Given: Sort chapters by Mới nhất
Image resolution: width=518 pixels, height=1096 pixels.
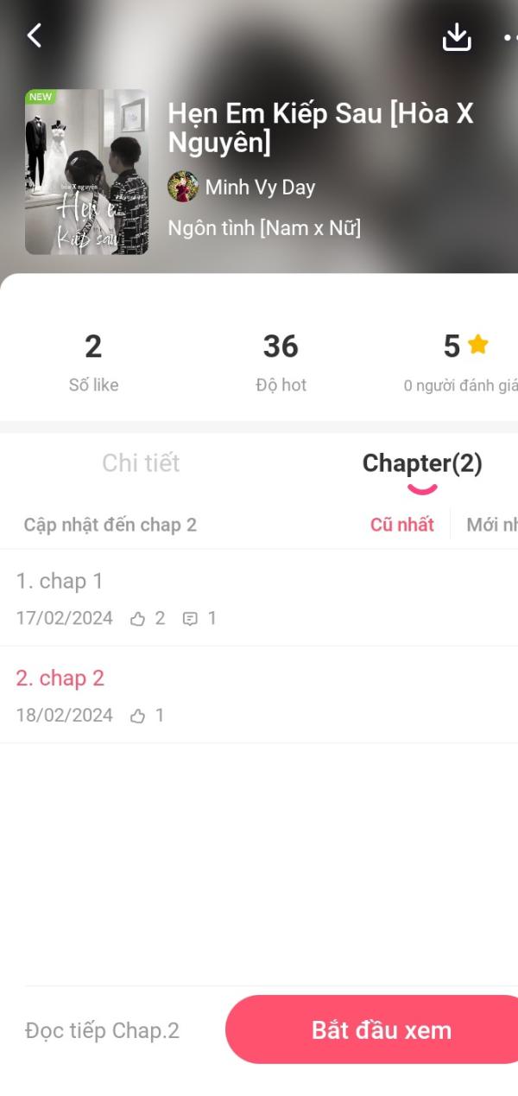Looking at the screenshot, I should click(x=492, y=525).
